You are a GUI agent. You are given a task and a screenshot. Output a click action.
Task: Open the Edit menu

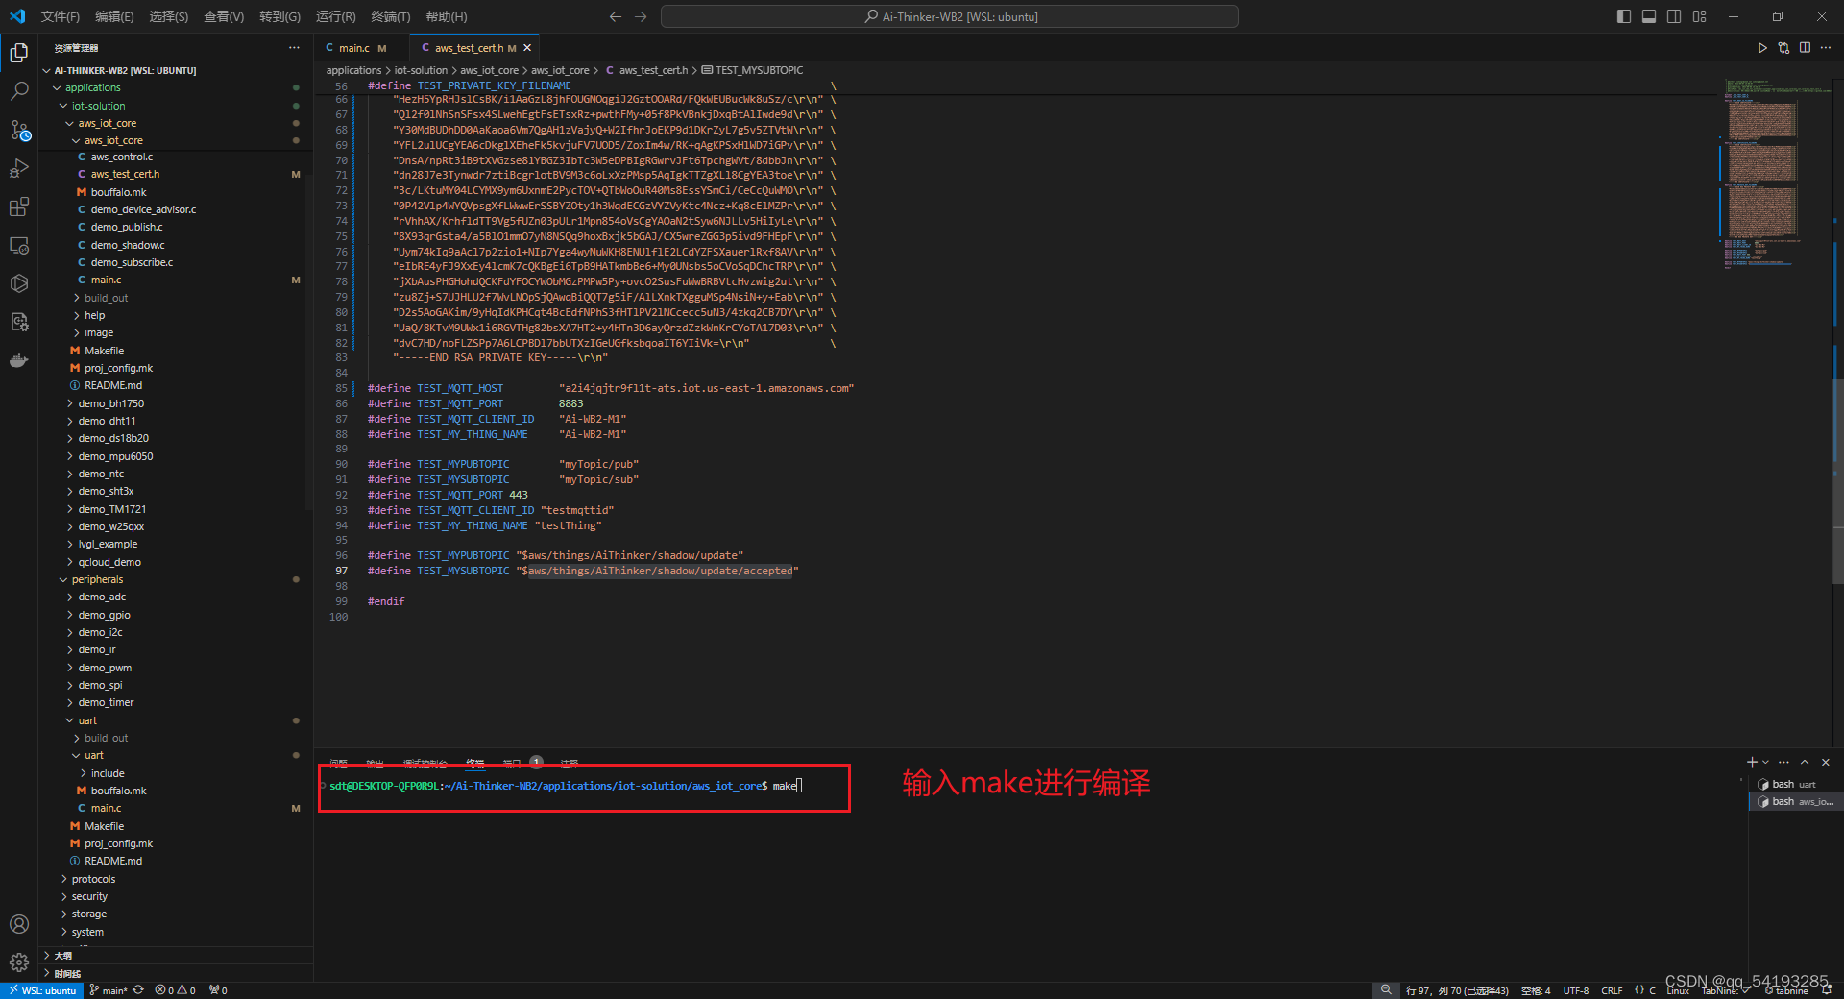click(115, 16)
